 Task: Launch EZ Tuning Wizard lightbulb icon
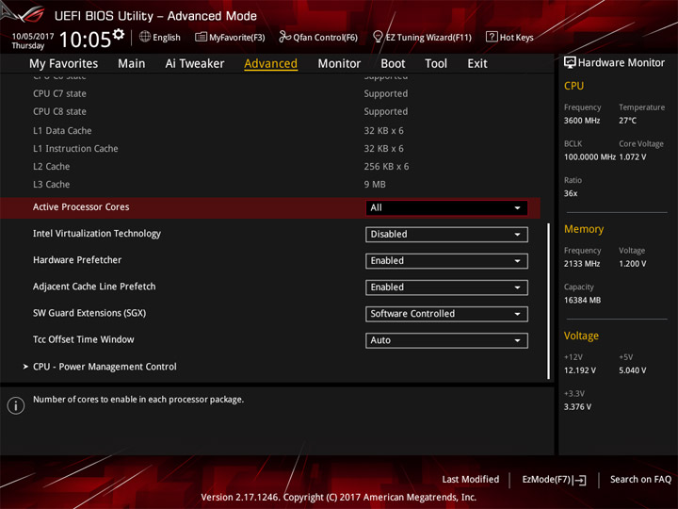[x=378, y=37]
